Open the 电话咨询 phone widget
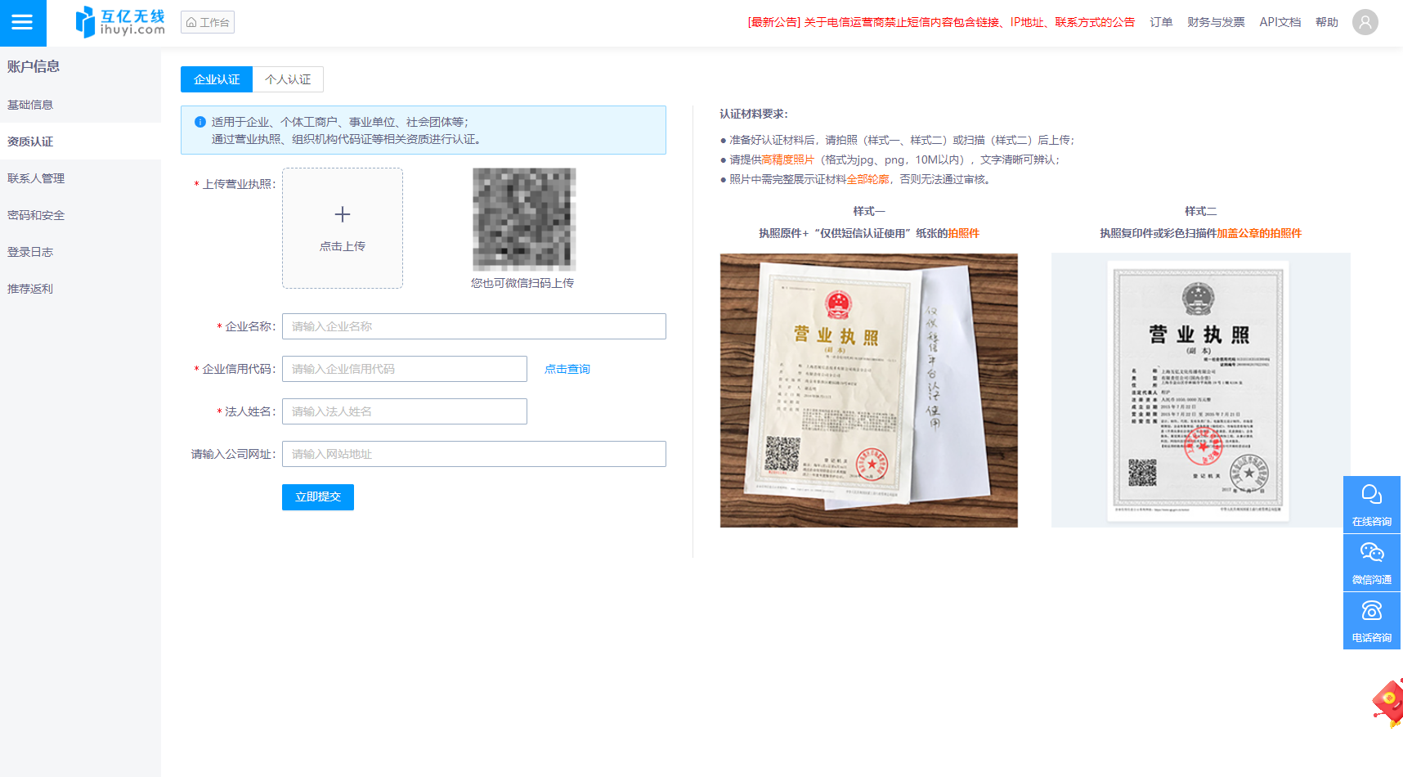 pos(1371,621)
